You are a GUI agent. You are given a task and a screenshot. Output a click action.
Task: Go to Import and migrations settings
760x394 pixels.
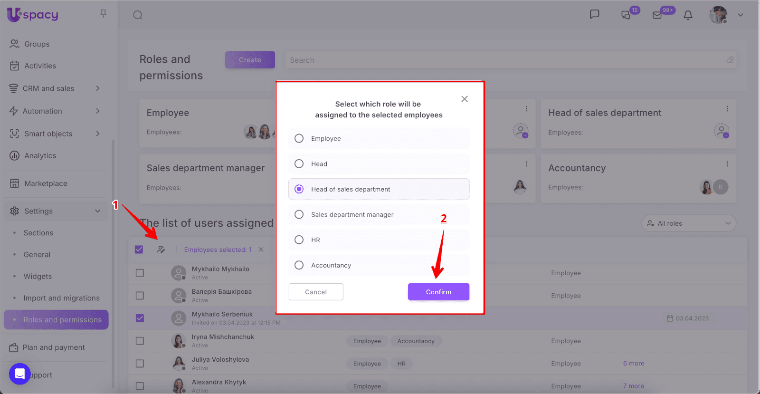62,298
